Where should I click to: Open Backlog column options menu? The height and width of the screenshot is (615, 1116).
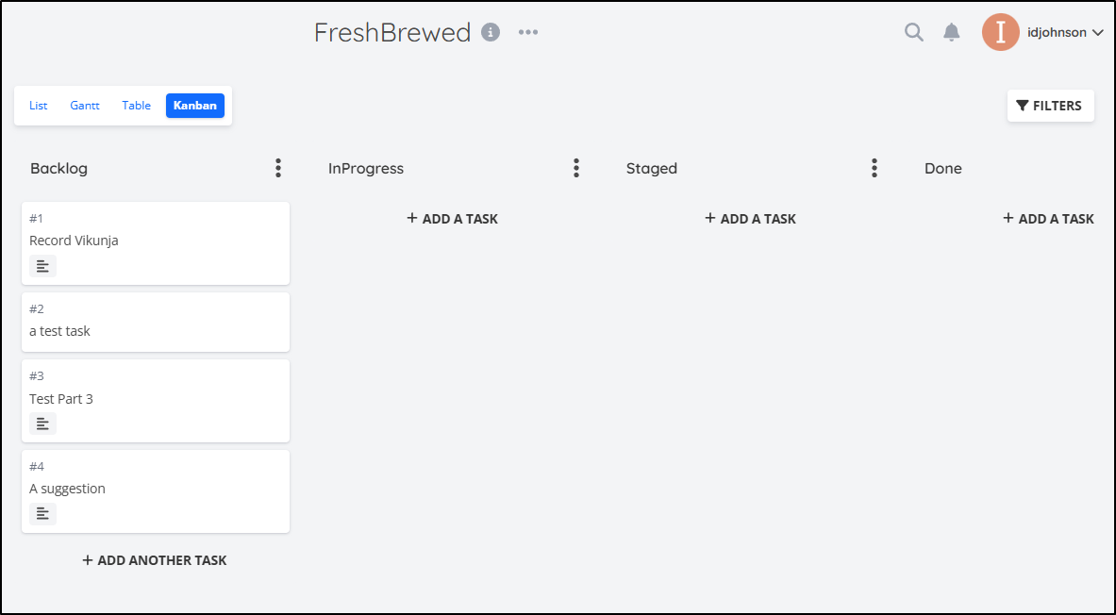pyautogui.click(x=278, y=168)
